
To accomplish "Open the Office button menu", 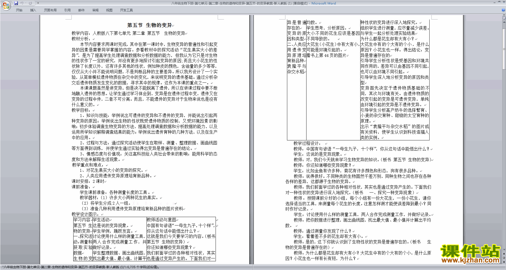I will (x=6, y=6).
